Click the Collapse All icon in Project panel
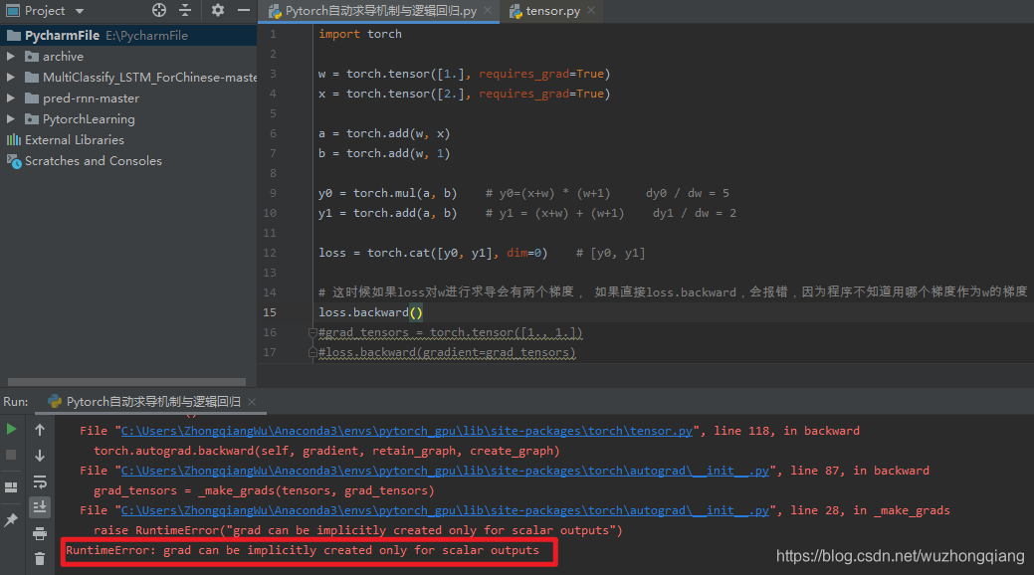Viewport: 1034px width, 575px height. (185, 10)
